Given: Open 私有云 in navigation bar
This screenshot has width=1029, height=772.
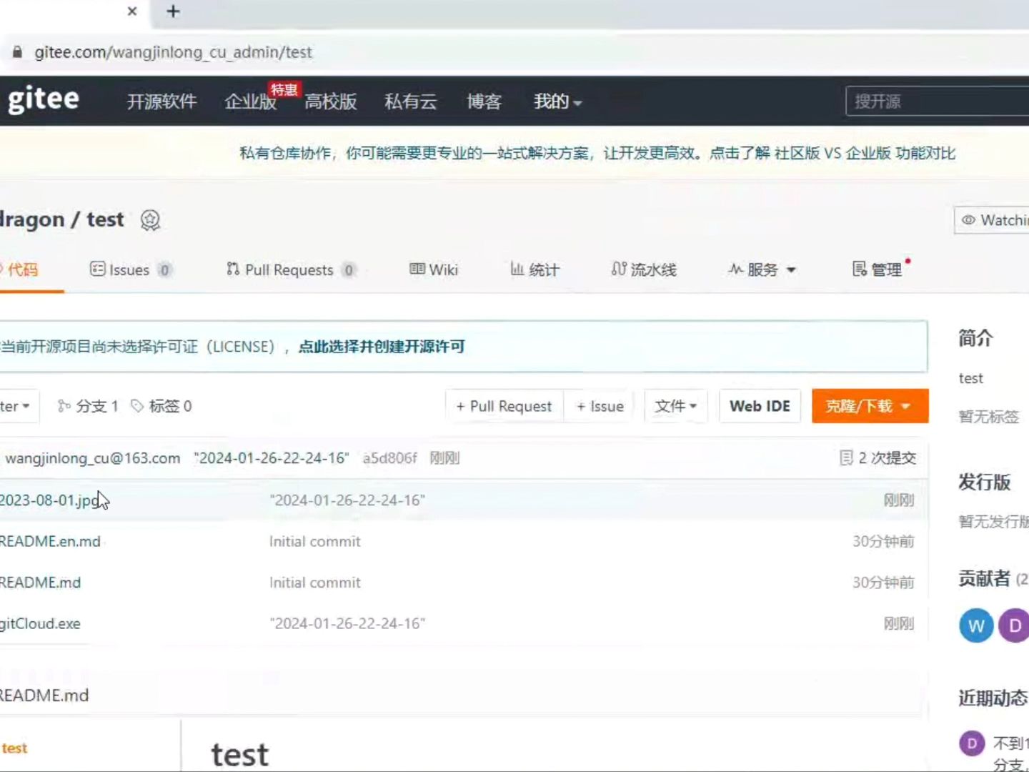Looking at the screenshot, I should point(410,102).
